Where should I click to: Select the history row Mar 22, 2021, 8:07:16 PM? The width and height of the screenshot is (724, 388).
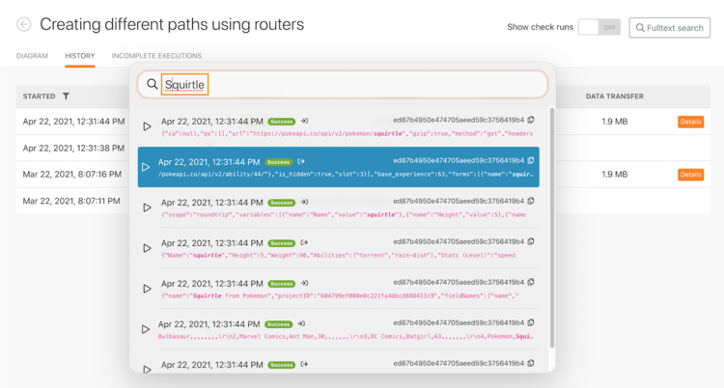coord(72,175)
